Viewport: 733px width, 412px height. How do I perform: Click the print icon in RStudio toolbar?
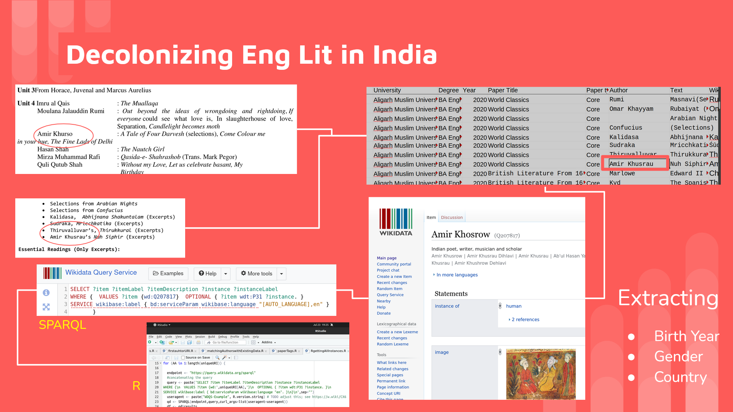pyautogui.click(x=199, y=342)
